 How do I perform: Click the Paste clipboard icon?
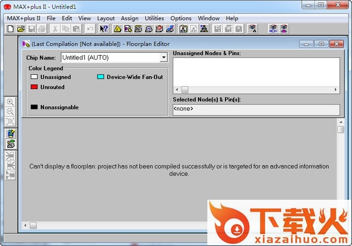pos(76,29)
